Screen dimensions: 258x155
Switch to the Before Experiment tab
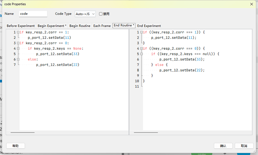[20, 25]
